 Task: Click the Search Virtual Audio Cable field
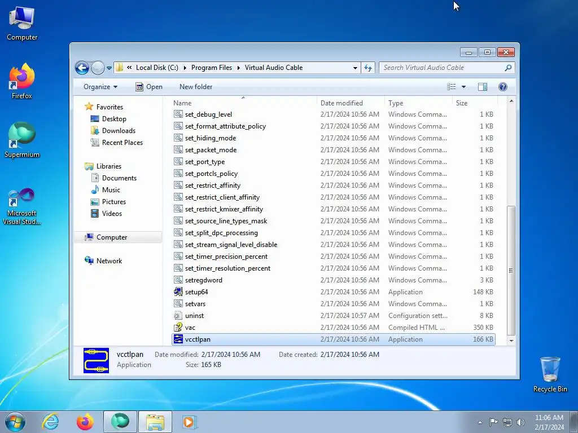coord(443,68)
